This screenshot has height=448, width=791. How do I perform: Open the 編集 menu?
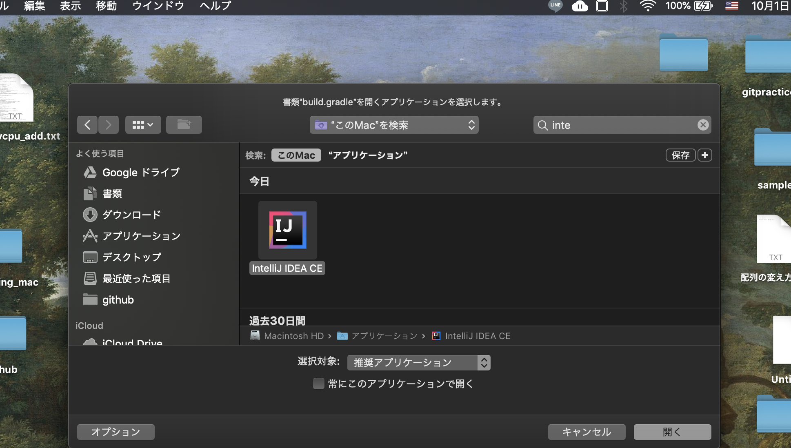(x=35, y=6)
